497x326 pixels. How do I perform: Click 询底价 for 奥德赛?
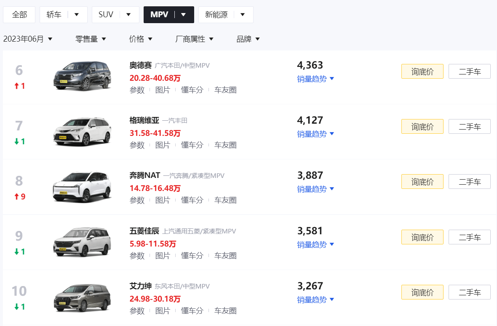coord(422,71)
